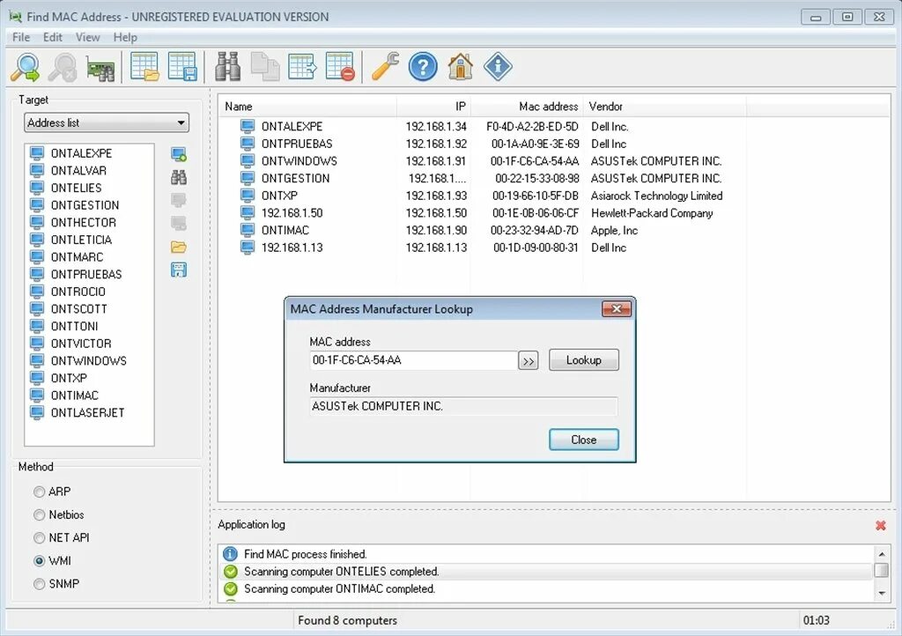The width and height of the screenshot is (902, 636).
Task: Export table icon with arrow
Action: coord(302,67)
